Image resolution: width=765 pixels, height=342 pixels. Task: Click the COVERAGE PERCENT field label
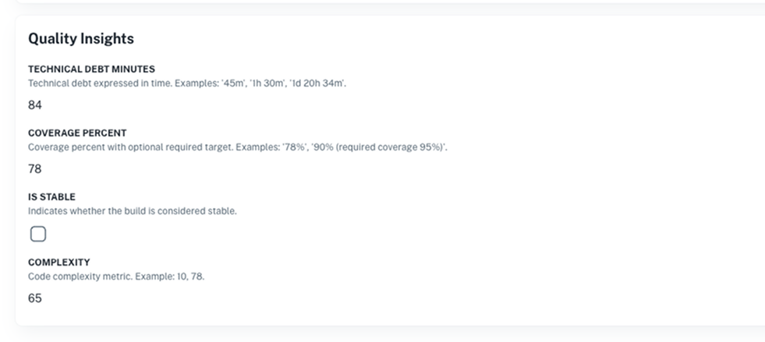coord(77,133)
